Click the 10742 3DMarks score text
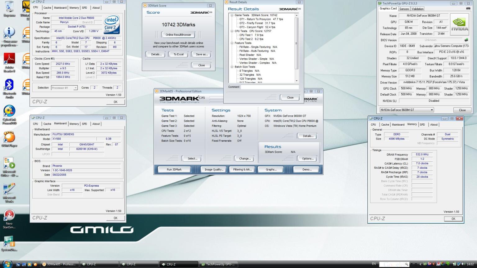Image resolution: width=477 pixels, height=268 pixels. [179, 25]
